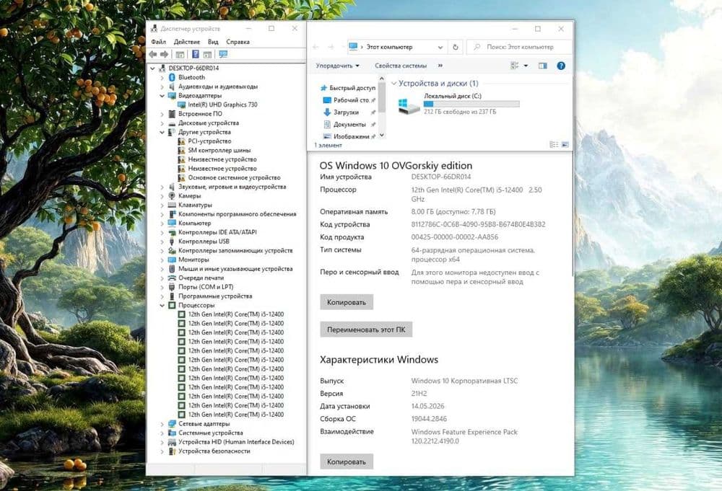The width and height of the screenshot is (722, 491).
Task: Select Встроенное ПО entry
Action: point(200,113)
